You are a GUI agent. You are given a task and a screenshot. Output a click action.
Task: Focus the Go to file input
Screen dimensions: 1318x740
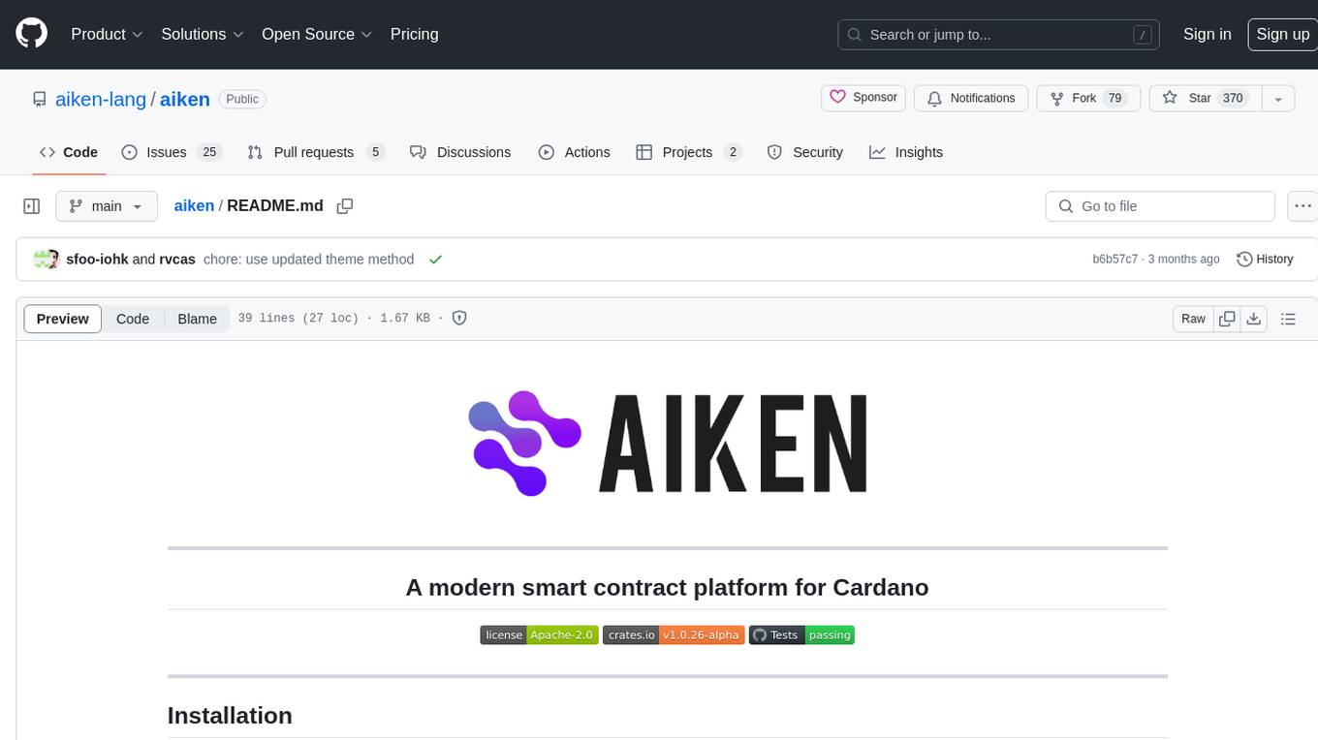[1160, 206]
